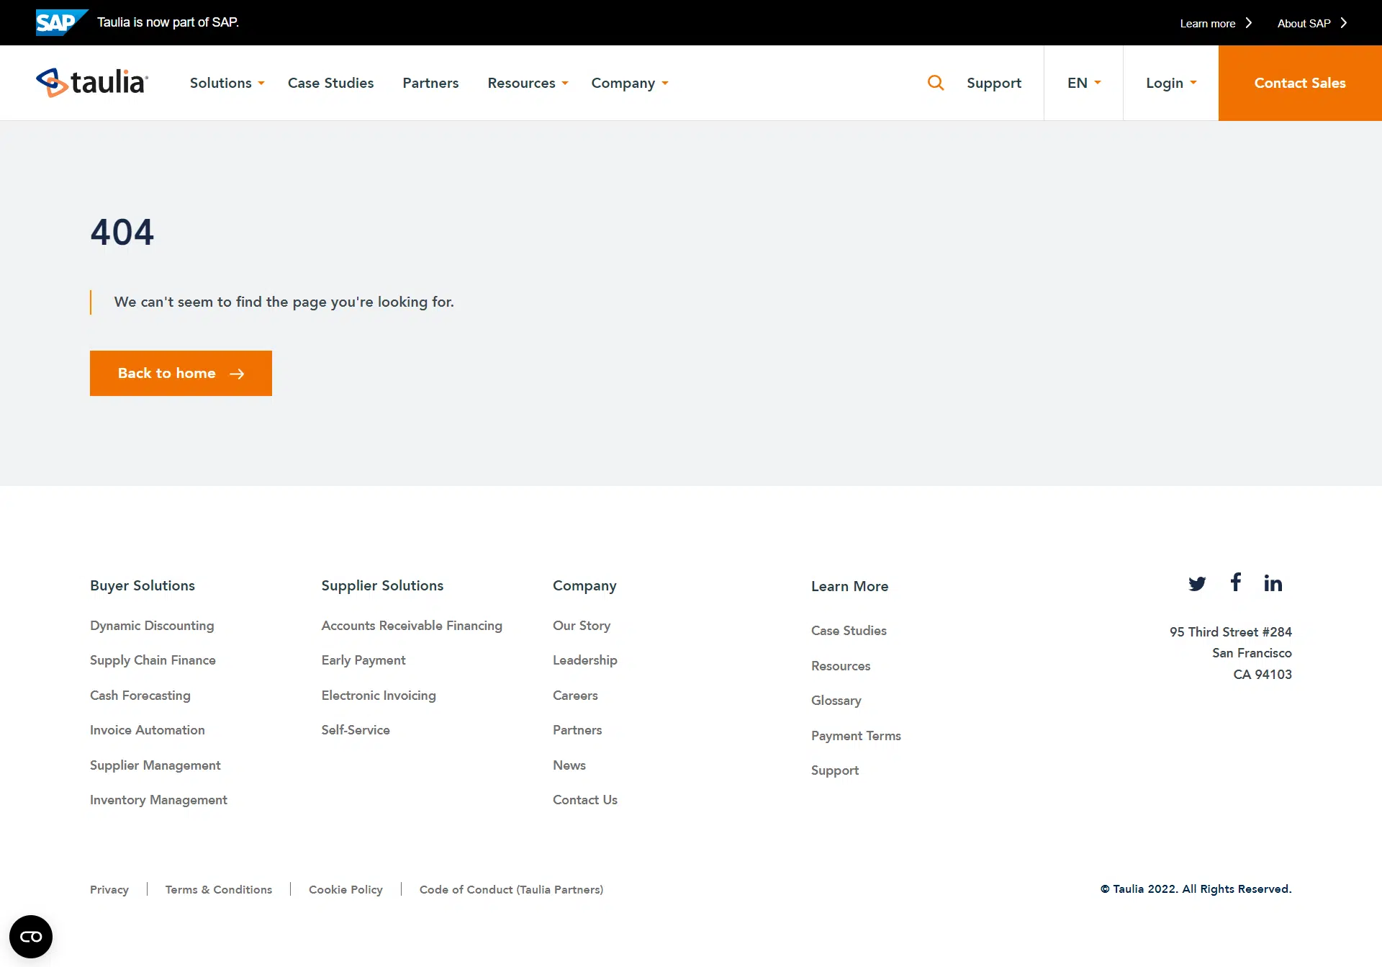Open Taulia's Twitter page icon
1382x967 pixels.
(1197, 583)
